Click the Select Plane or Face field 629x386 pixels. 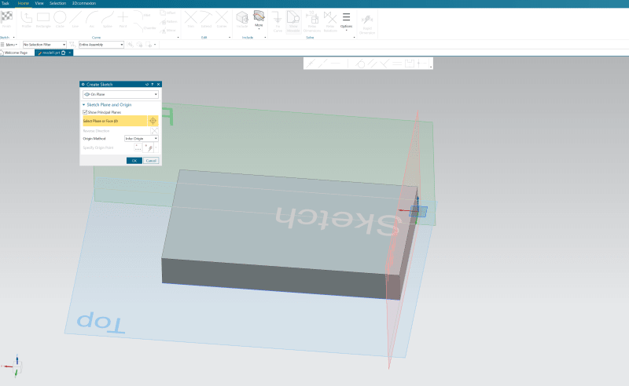pyautogui.click(x=115, y=121)
